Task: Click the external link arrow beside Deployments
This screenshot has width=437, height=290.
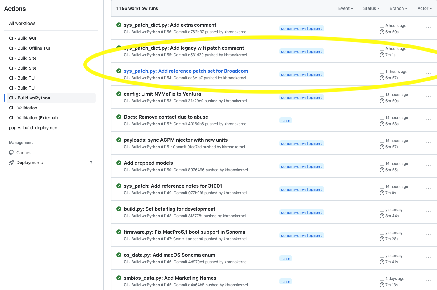Action: pos(91,163)
